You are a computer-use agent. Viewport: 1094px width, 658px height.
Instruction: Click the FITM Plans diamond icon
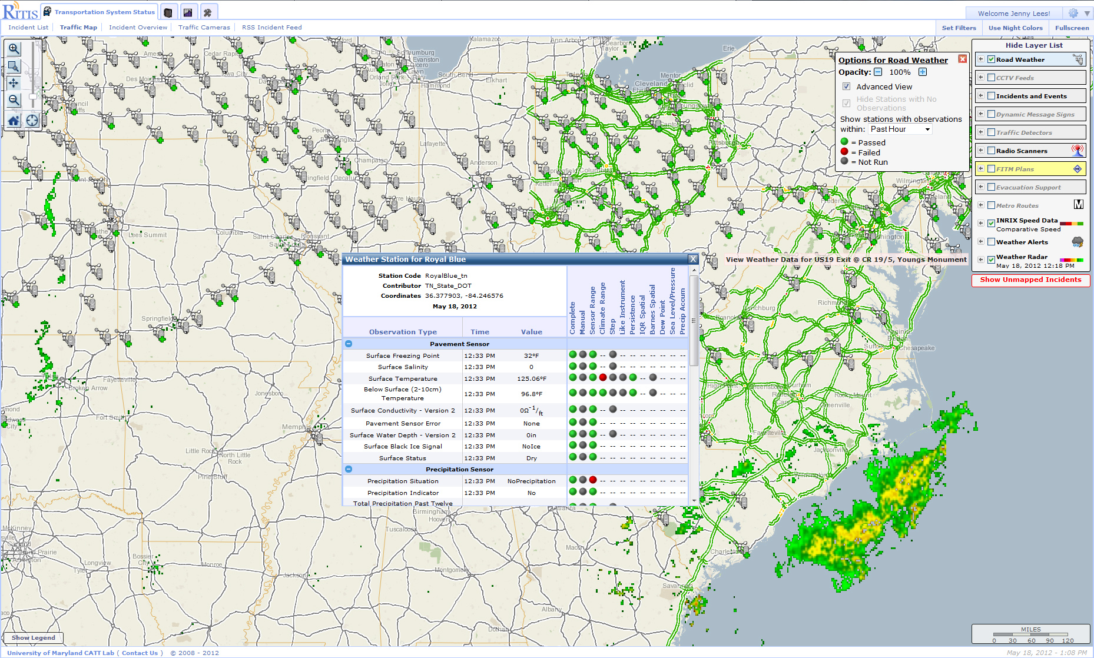pos(1078,169)
